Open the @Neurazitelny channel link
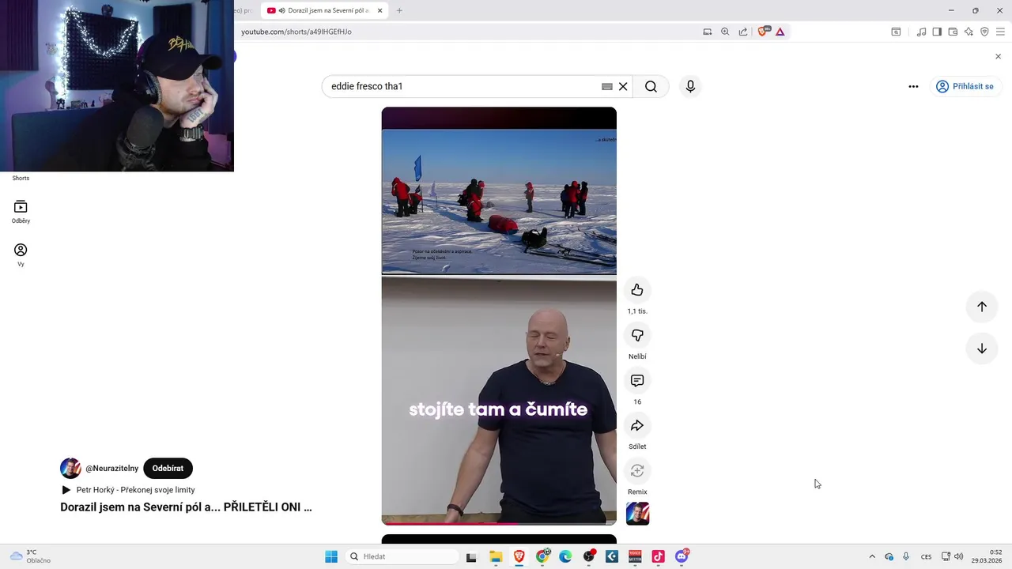 pyautogui.click(x=112, y=469)
